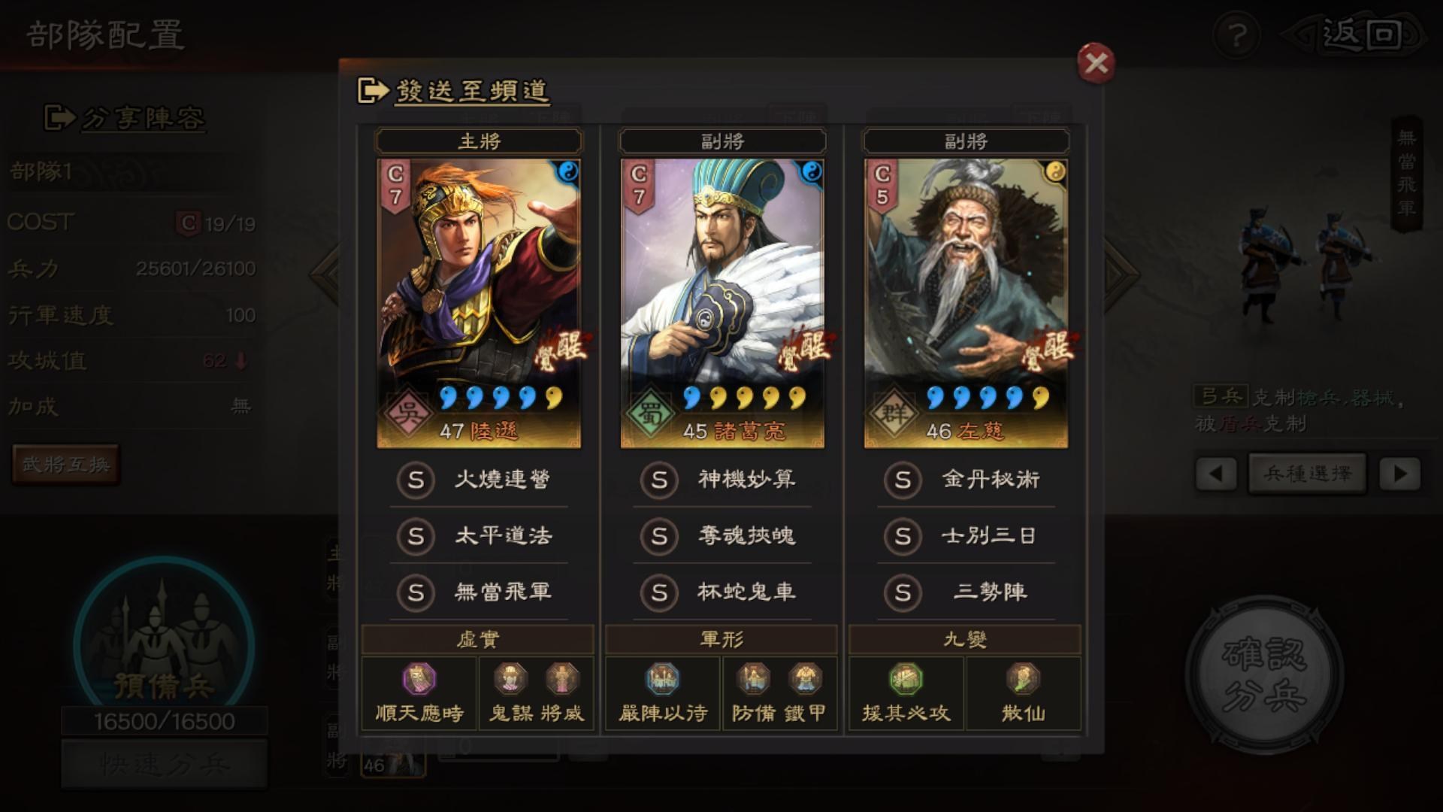
Task: Open the 兵種選擇 troop type selector
Action: [1308, 474]
